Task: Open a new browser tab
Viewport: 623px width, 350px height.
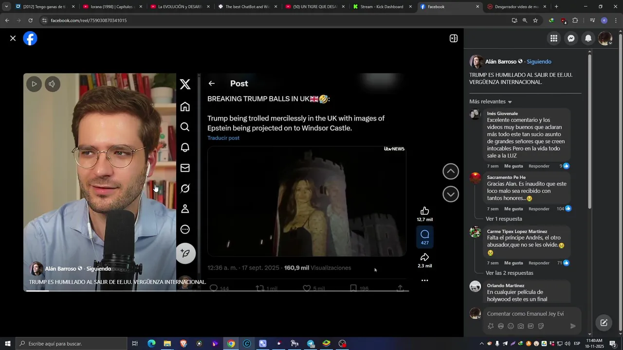Action: (x=556, y=7)
